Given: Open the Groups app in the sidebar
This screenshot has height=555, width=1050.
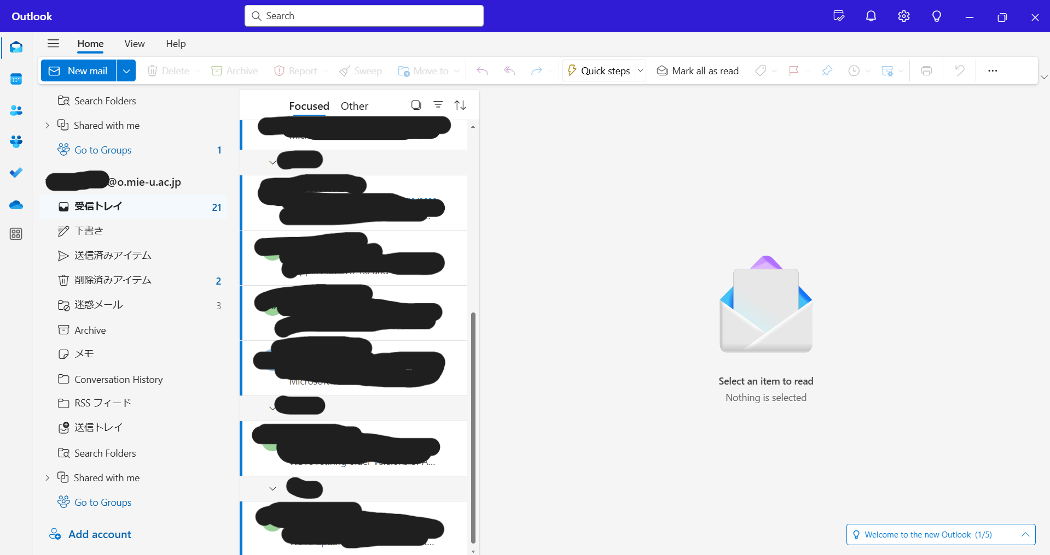Looking at the screenshot, I should 16,141.
